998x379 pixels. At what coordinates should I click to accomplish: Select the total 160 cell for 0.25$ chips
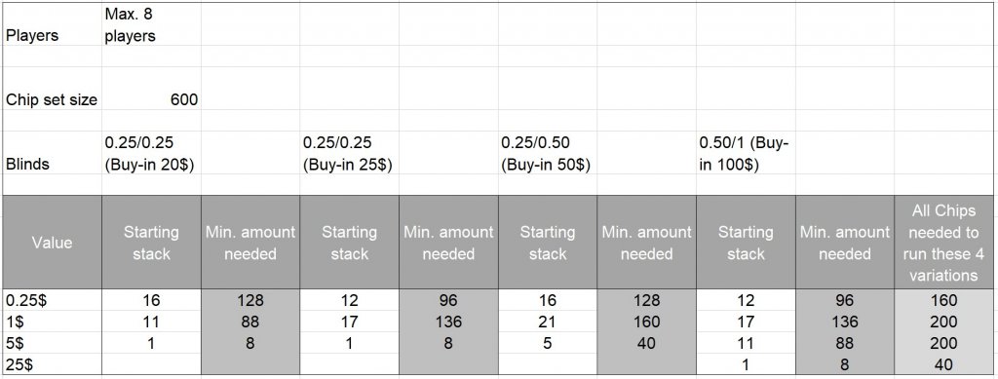tap(944, 299)
